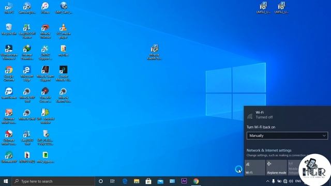
Task: Open Cortana circle on the taskbar
Action: tap(101, 181)
